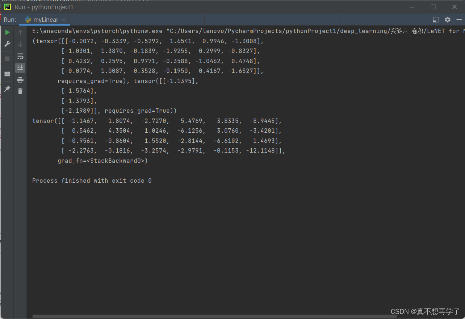Close the myLinear tab

tap(63, 20)
